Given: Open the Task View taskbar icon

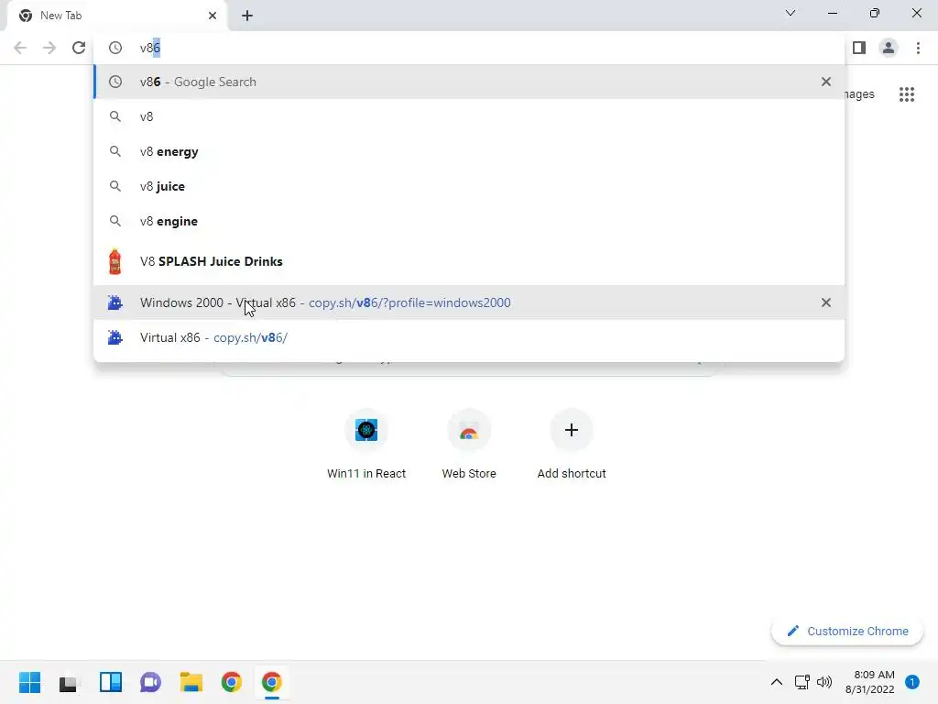Looking at the screenshot, I should (x=69, y=682).
